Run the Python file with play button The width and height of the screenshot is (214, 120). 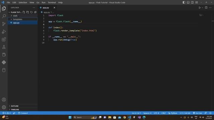[x=200, y=8]
